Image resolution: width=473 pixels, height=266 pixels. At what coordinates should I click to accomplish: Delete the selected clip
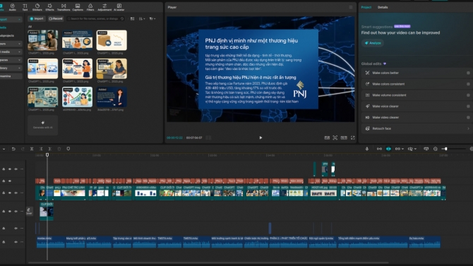click(59, 149)
